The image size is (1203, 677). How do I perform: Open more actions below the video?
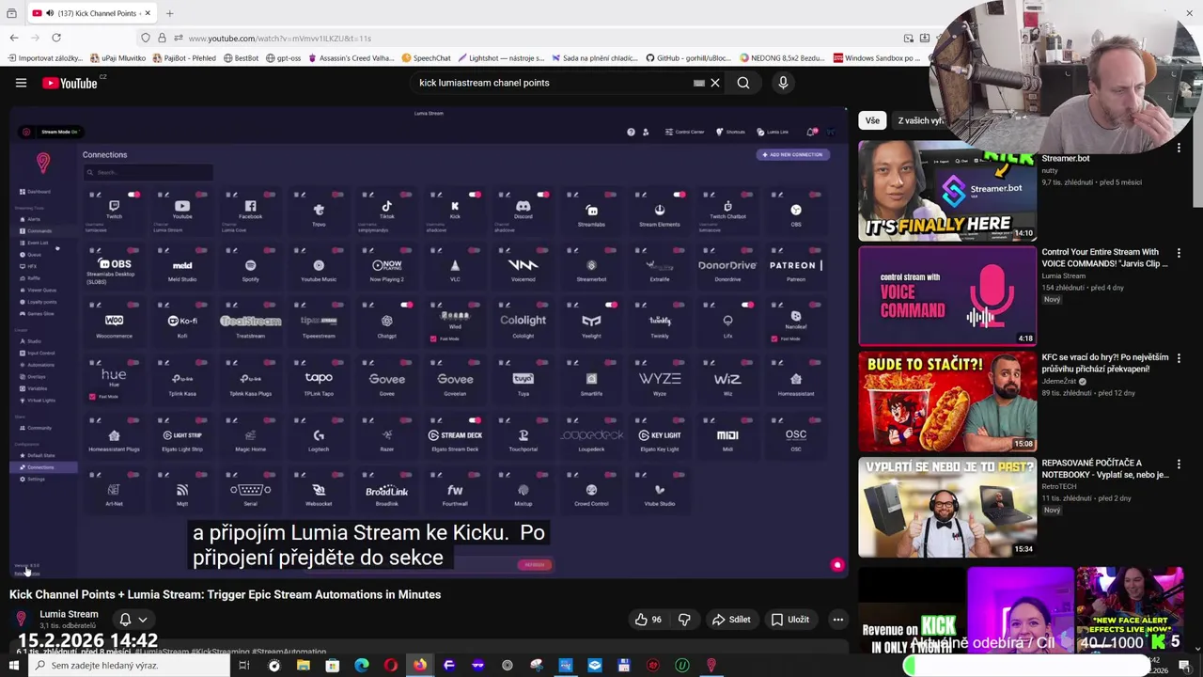[x=837, y=620]
